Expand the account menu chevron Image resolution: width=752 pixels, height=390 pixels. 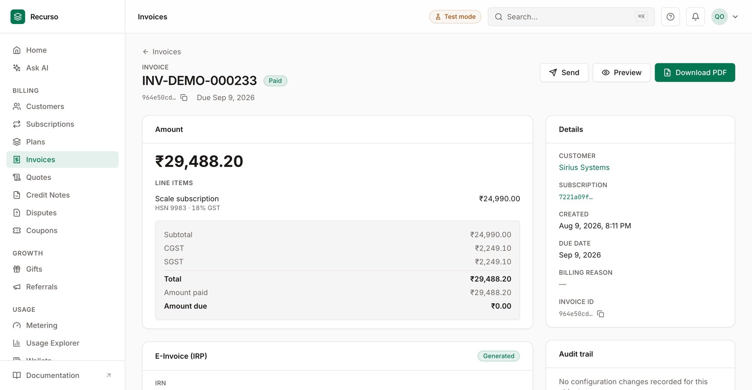pos(735,17)
